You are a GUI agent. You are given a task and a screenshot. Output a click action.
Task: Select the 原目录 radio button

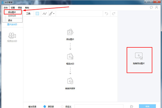click(x=45, y=106)
